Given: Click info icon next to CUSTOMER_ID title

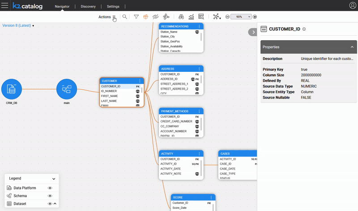Looking at the screenshot, I should [x=304, y=29].
